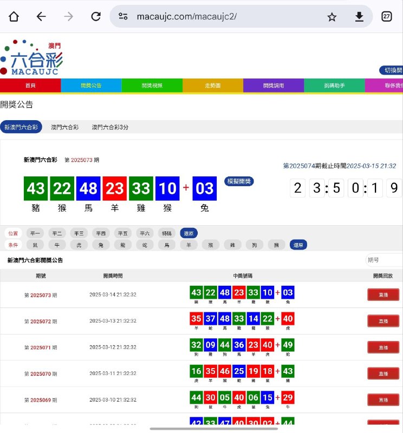The image size is (403, 433).
Task: Click draw number 第 2025072 期 in table
Action: click(41, 322)
